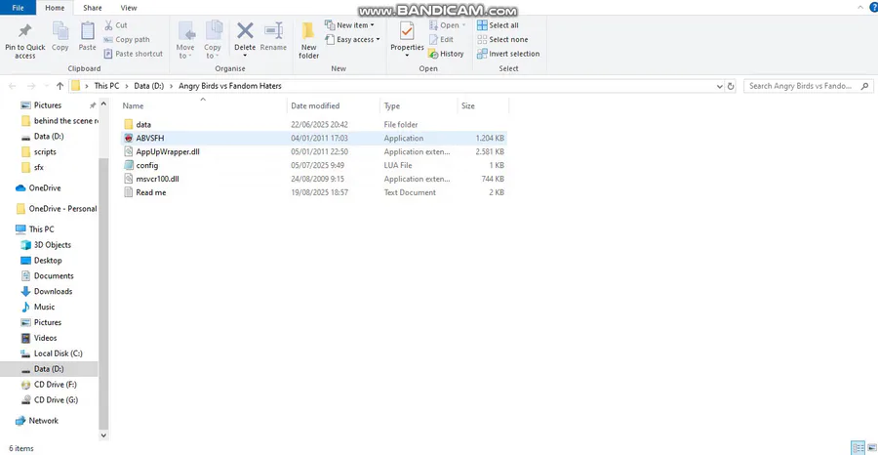Click Data (D:) in the address path
The height and width of the screenshot is (455, 878).
click(x=149, y=86)
